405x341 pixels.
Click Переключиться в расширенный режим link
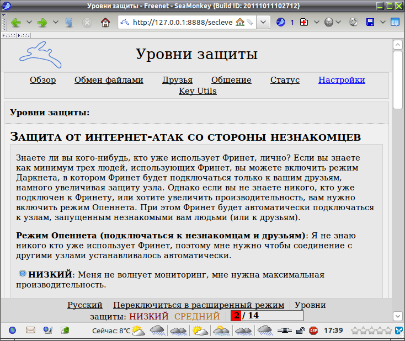(x=199, y=305)
